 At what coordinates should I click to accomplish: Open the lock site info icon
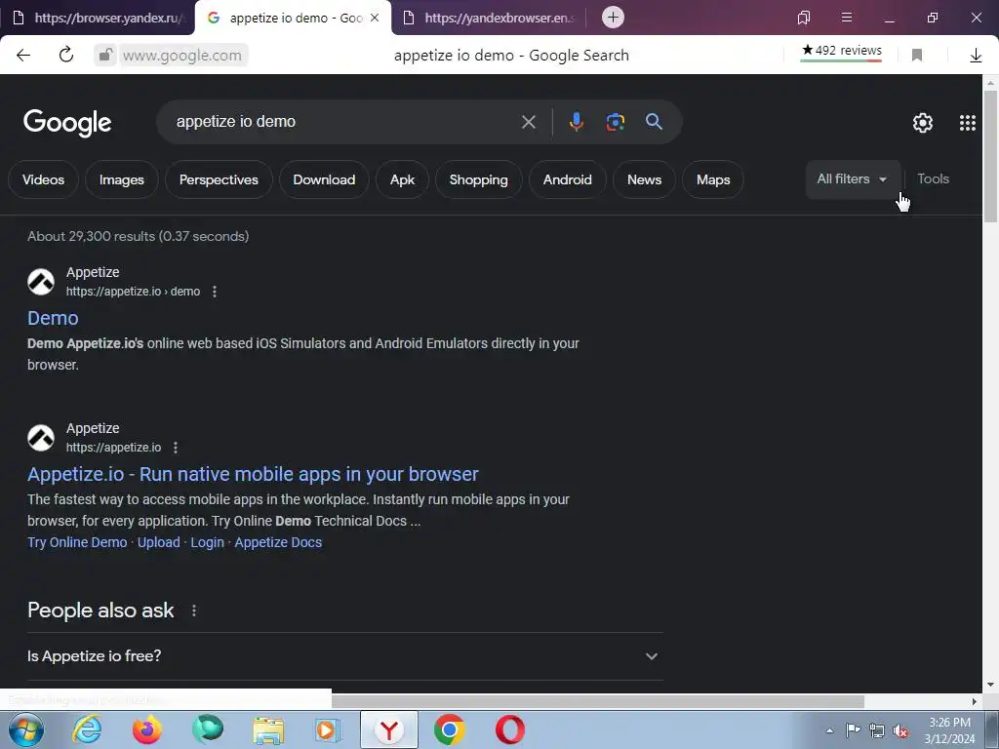click(105, 56)
